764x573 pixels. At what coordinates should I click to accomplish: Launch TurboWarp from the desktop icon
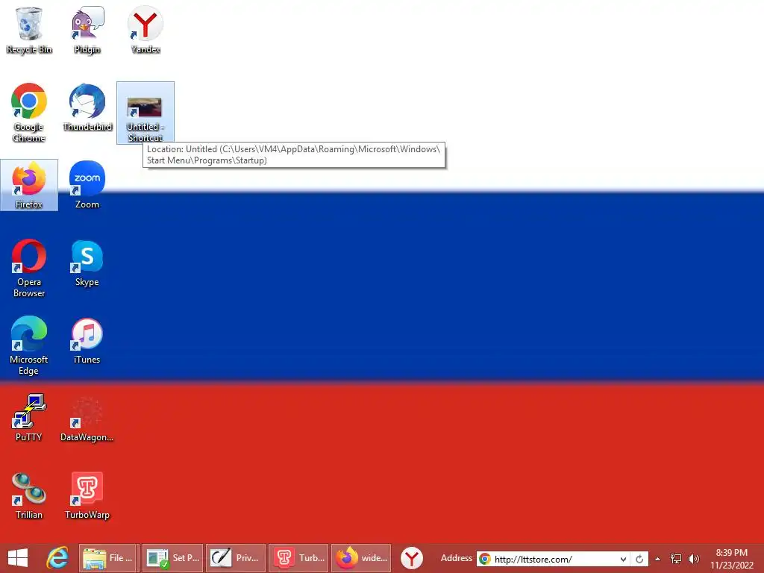pyautogui.click(x=87, y=495)
